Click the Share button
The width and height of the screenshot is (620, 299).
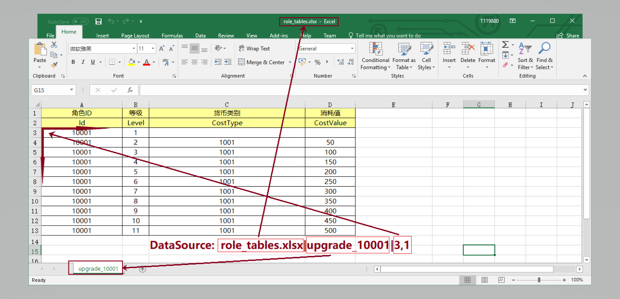tap(568, 36)
